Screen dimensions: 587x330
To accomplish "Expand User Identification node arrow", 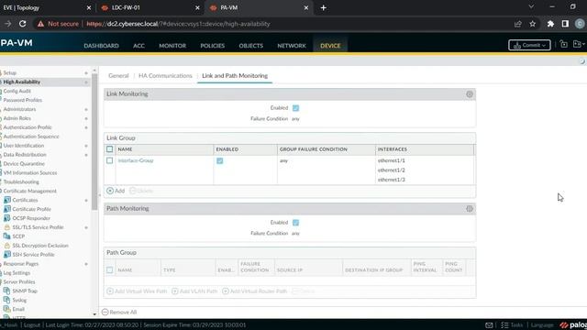I will [x=86, y=146].
